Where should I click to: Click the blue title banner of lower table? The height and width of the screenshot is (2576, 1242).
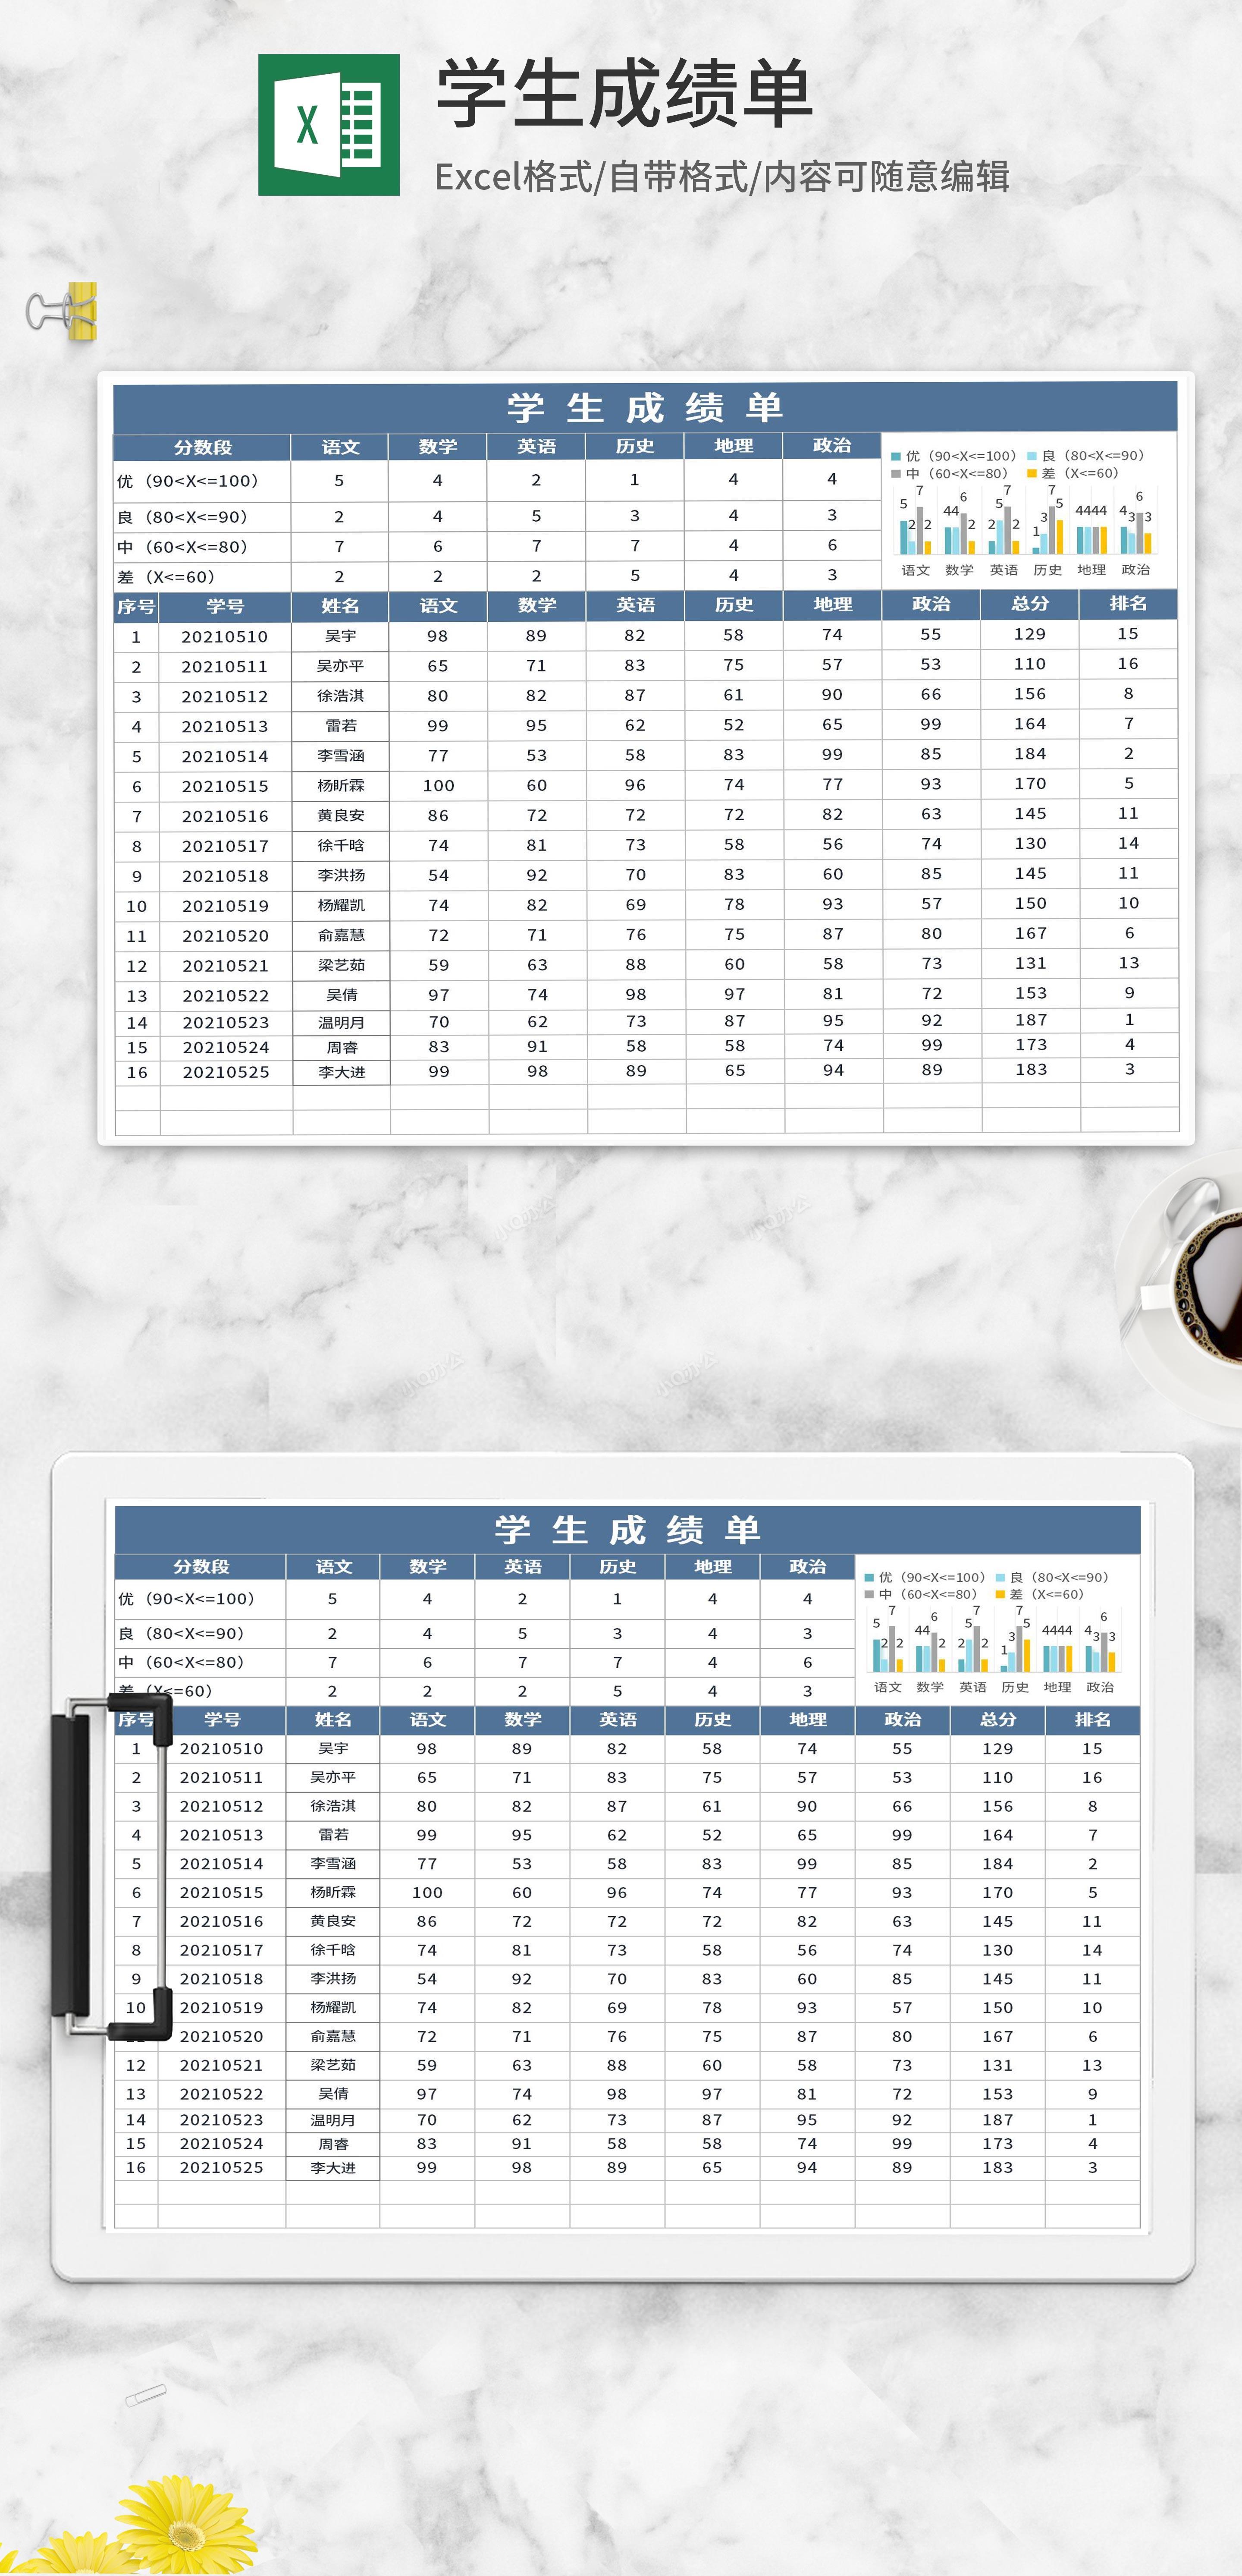[x=627, y=1529]
